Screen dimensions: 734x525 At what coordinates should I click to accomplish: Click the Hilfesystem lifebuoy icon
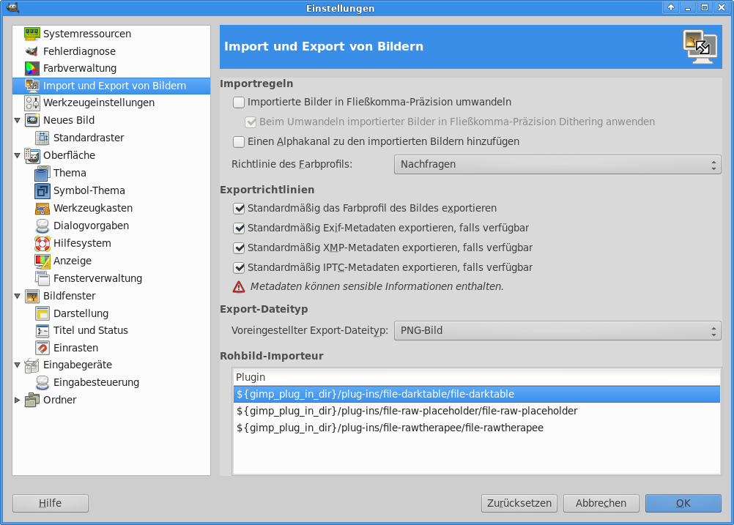pos(42,243)
